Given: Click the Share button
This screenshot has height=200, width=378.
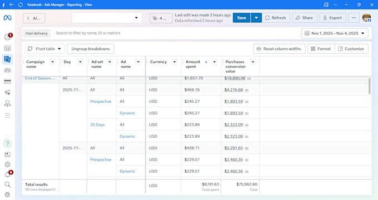Looking at the screenshot, I should [305, 18].
